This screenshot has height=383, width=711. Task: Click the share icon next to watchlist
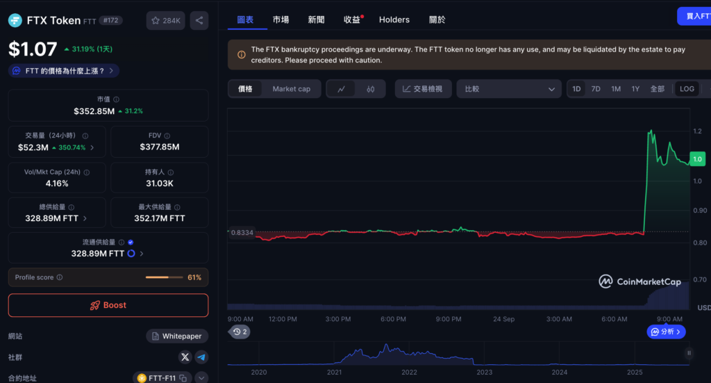click(x=199, y=21)
